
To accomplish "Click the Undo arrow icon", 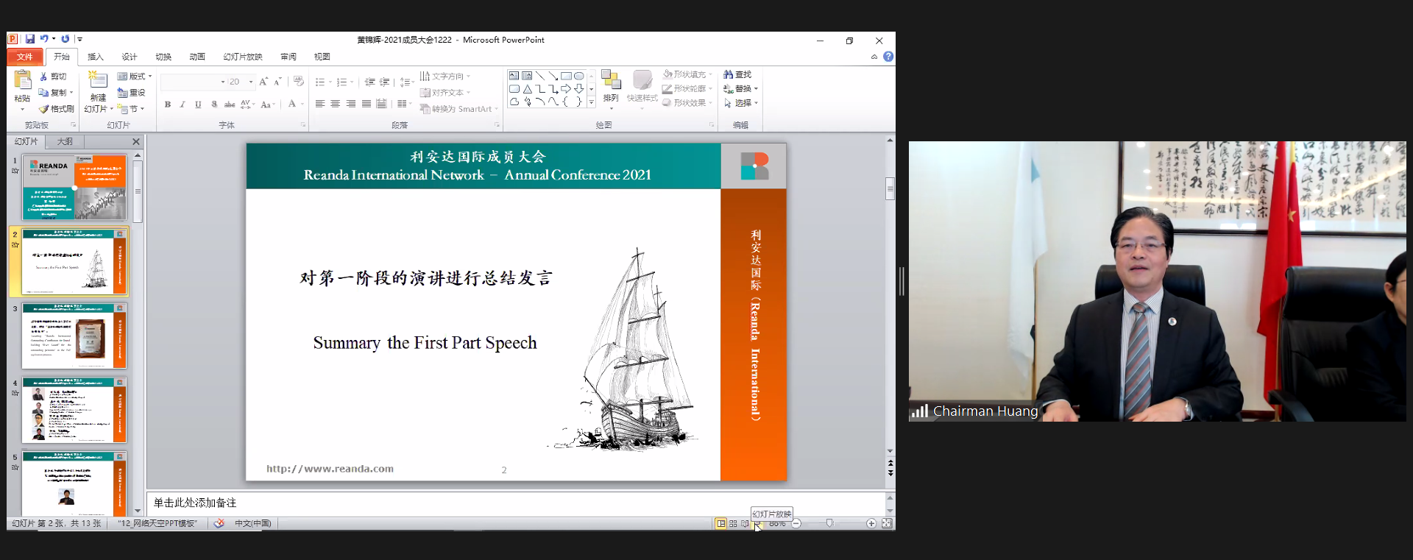I will click(x=44, y=39).
